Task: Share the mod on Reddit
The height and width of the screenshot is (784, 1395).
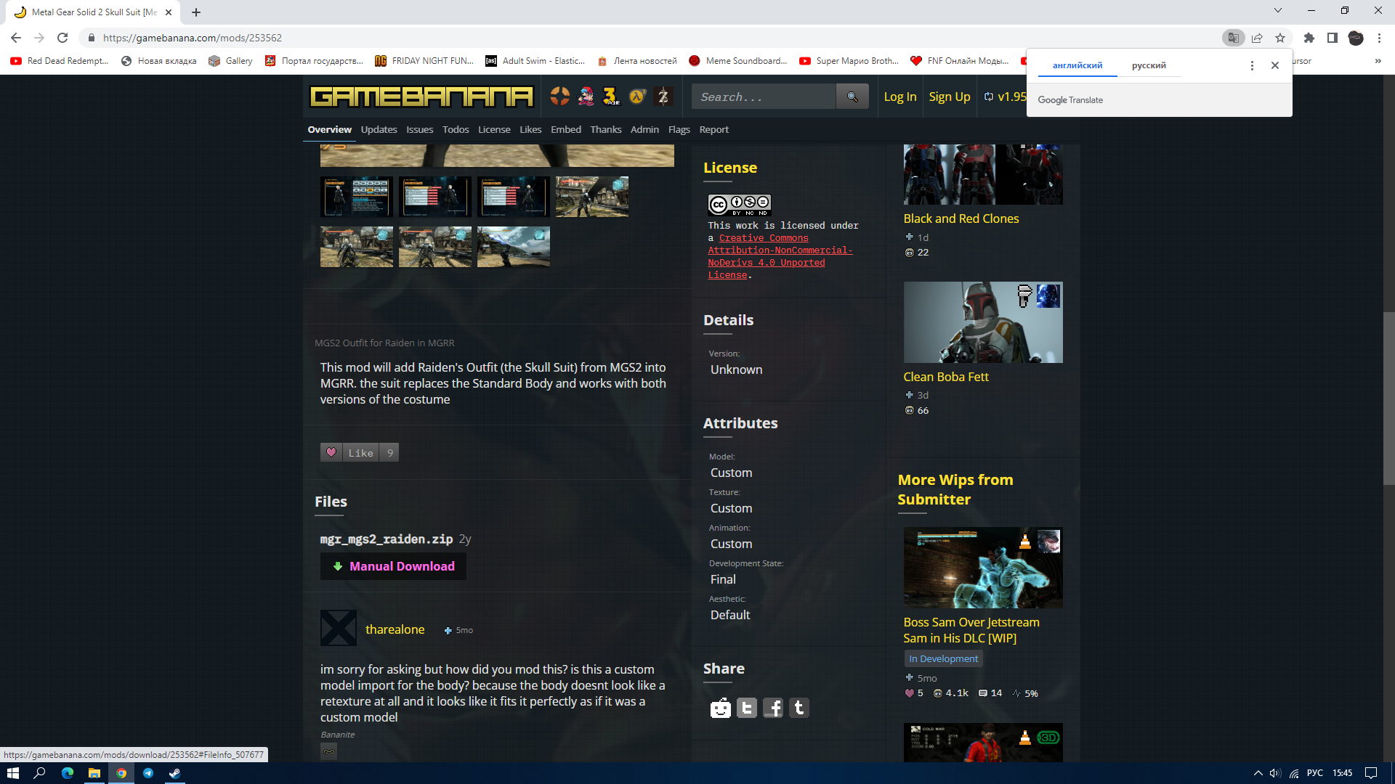Action: 721,708
